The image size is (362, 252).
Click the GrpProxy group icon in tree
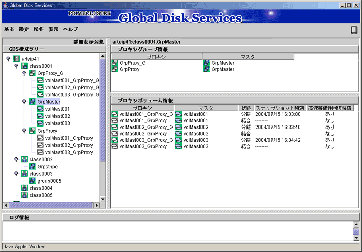pyautogui.click(x=32, y=131)
